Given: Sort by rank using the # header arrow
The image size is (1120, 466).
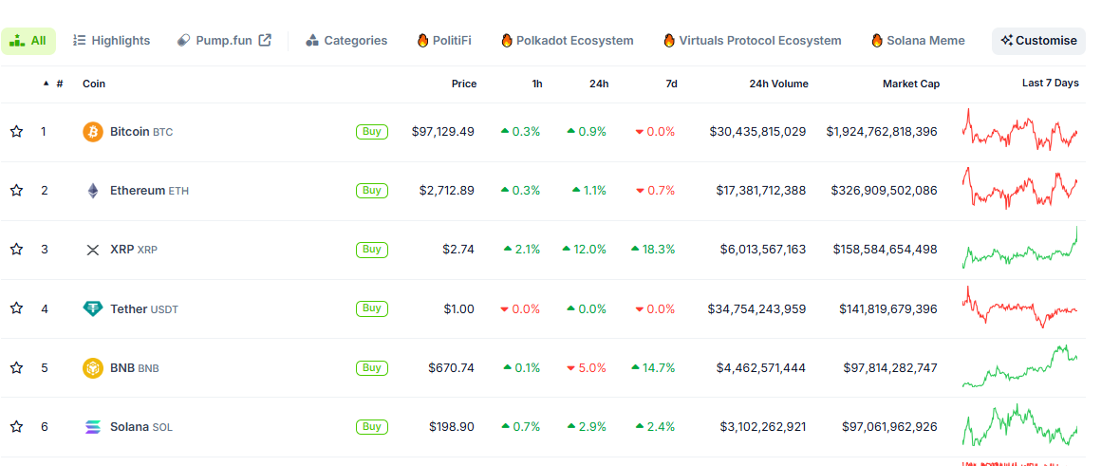Looking at the screenshot, I should pos(47,84).
